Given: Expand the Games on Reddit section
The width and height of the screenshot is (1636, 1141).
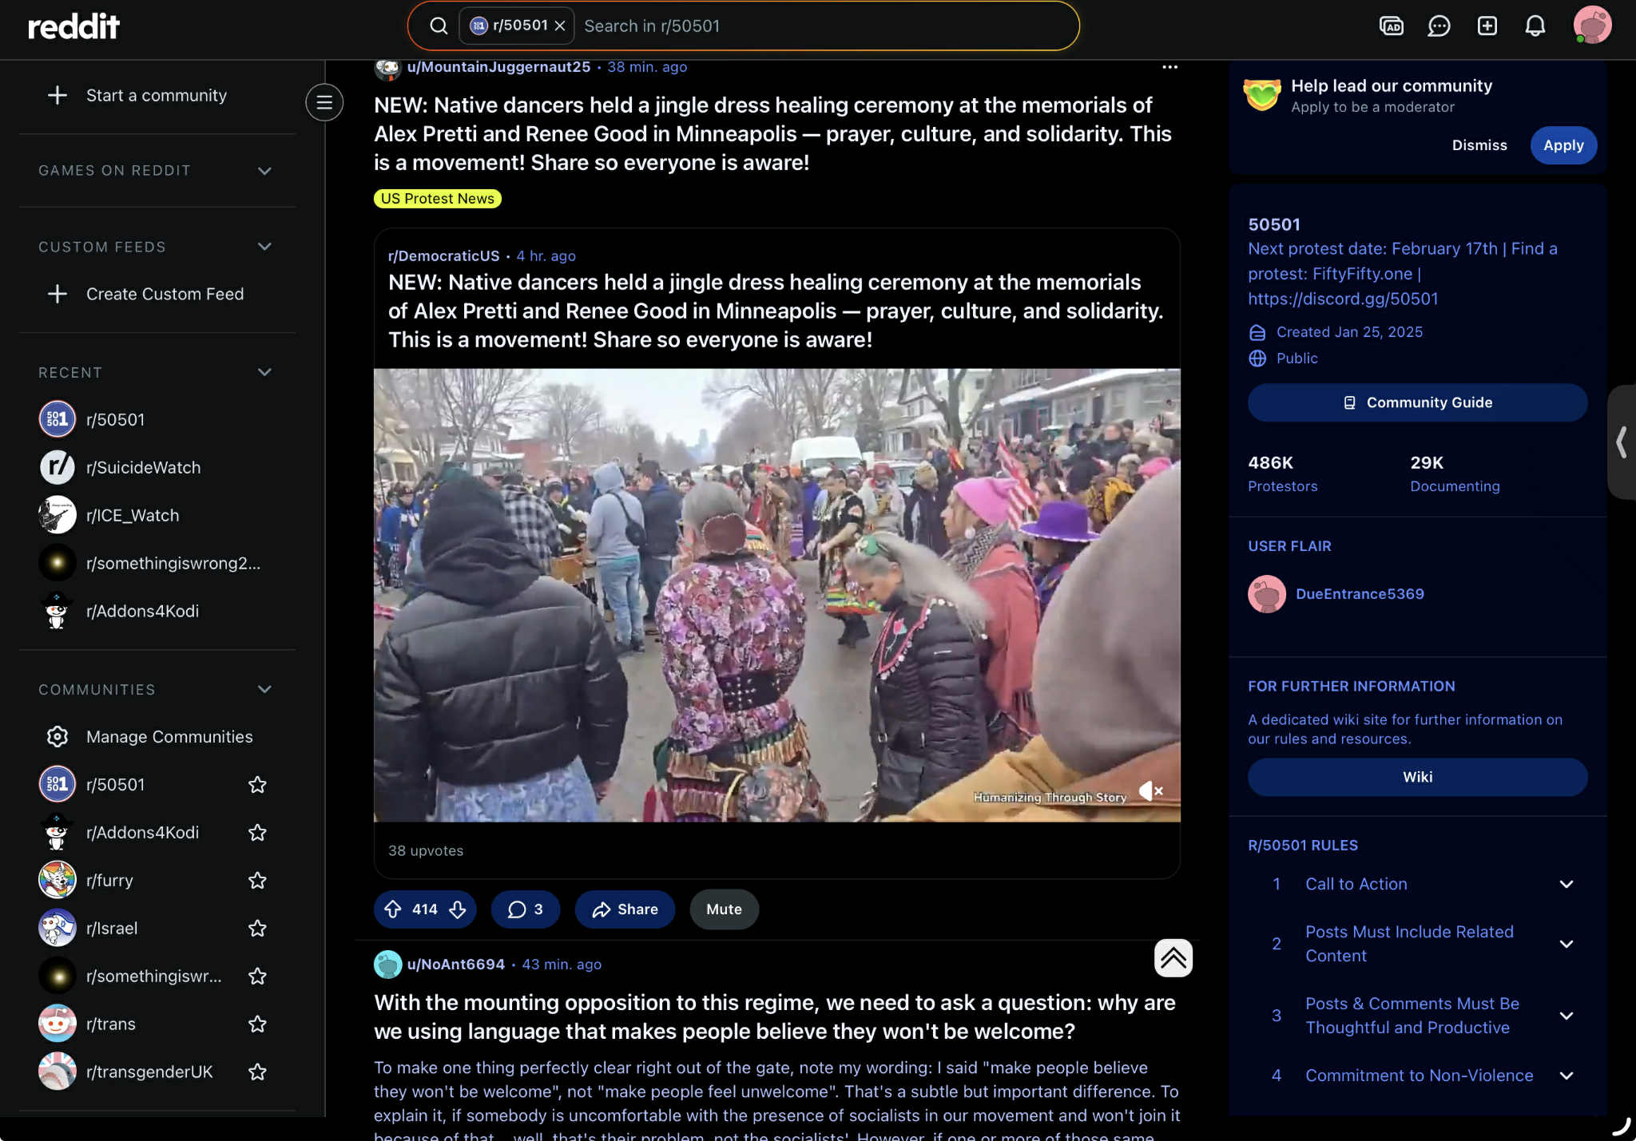Looking at the screenshot, I should pyautogui.click(x=264, y=171).
